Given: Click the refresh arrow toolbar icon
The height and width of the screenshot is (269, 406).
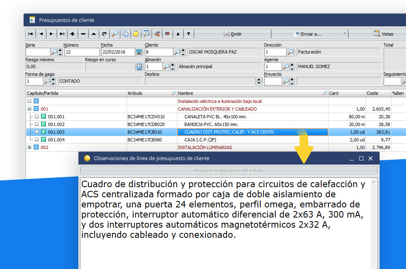Looking at the screenshot, I should pos(104,34).
